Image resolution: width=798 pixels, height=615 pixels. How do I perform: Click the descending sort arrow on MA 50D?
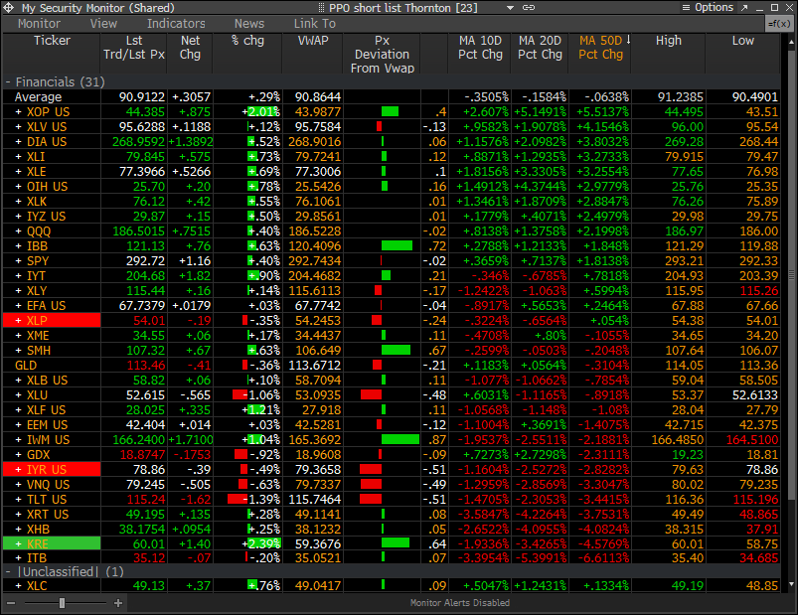coord(628,40)
